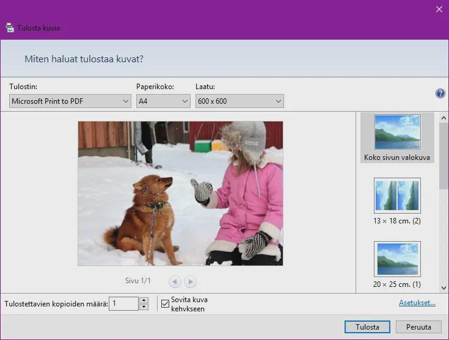This screenshot has width=449, height=340.
Task: Open the Asetukset... link
Action: click(x=417, y=303)
